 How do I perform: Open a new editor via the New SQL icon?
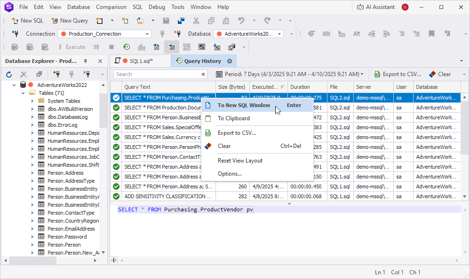click(x=27, y=21)
